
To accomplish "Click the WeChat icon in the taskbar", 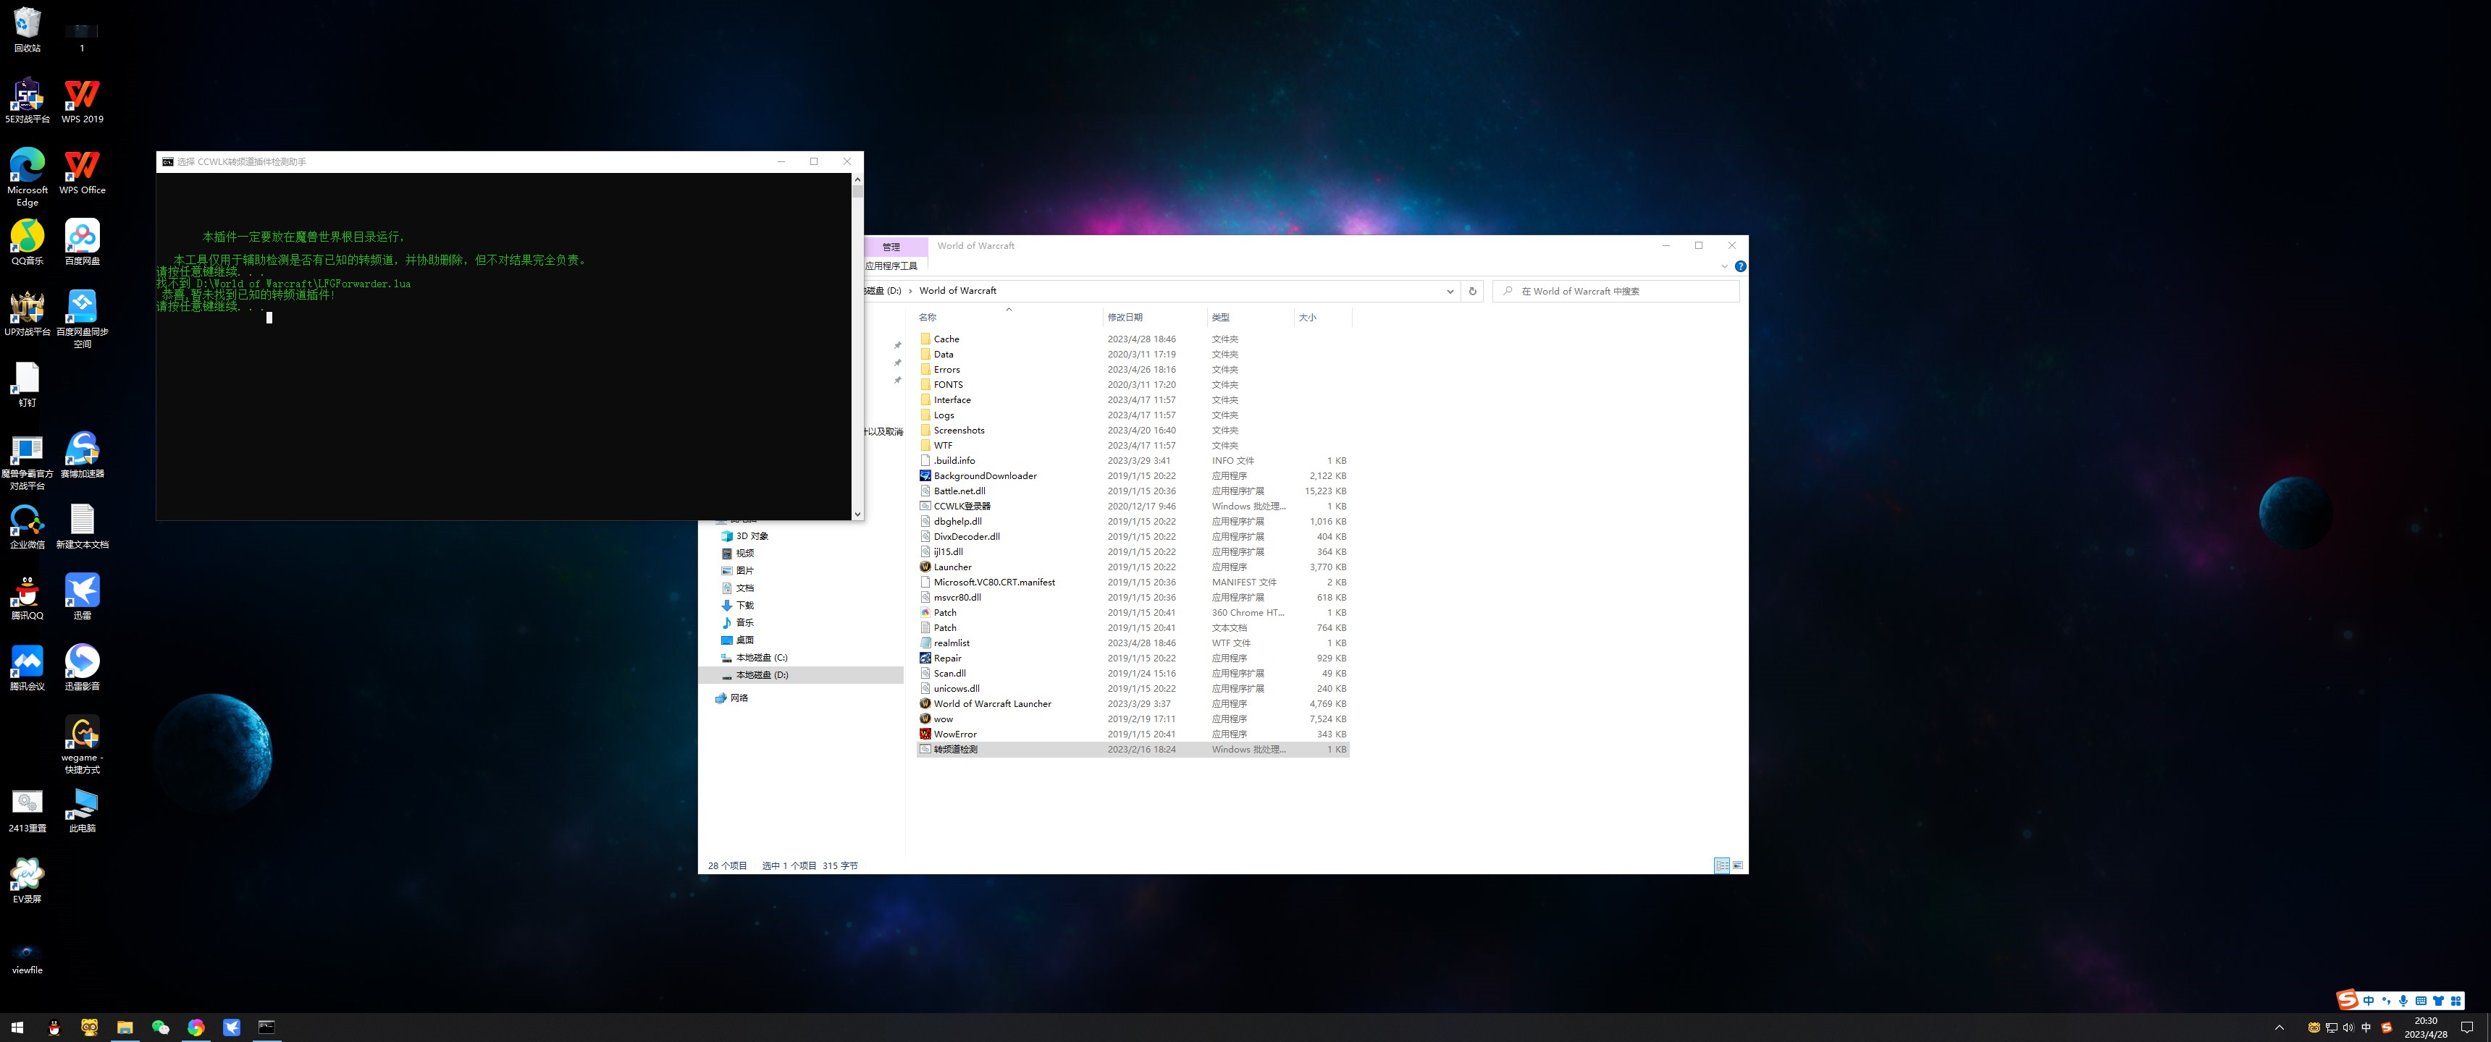I will click(x=161, y=1027).
